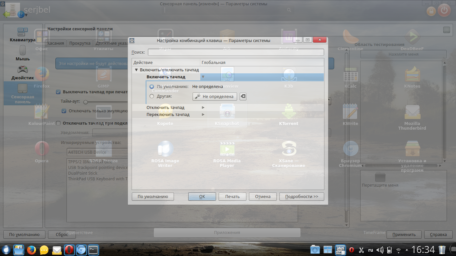Open the Клавиатура settings module
Image resolution: width=456 pixels, height=256 pixels.
tap(23, 35)
